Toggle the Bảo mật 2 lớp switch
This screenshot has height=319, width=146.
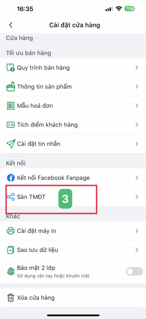click(x=135, y=271)
